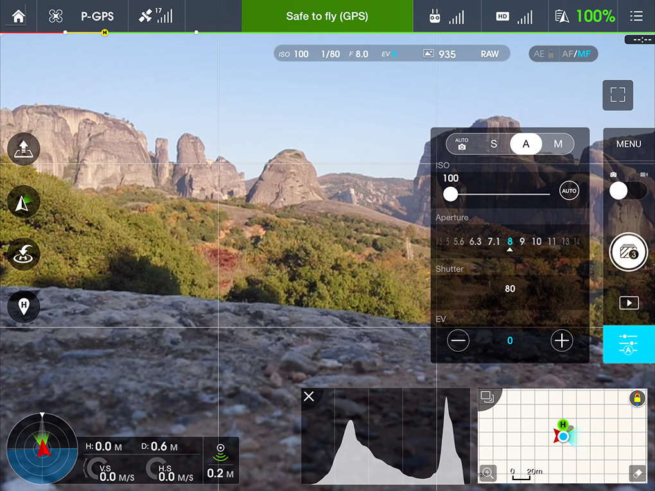The image size is (655, 491).
Task: Open the remote controller signal icon
Action: 446,16
